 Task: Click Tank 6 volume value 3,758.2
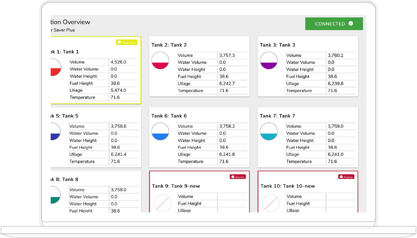coord(227,126)
